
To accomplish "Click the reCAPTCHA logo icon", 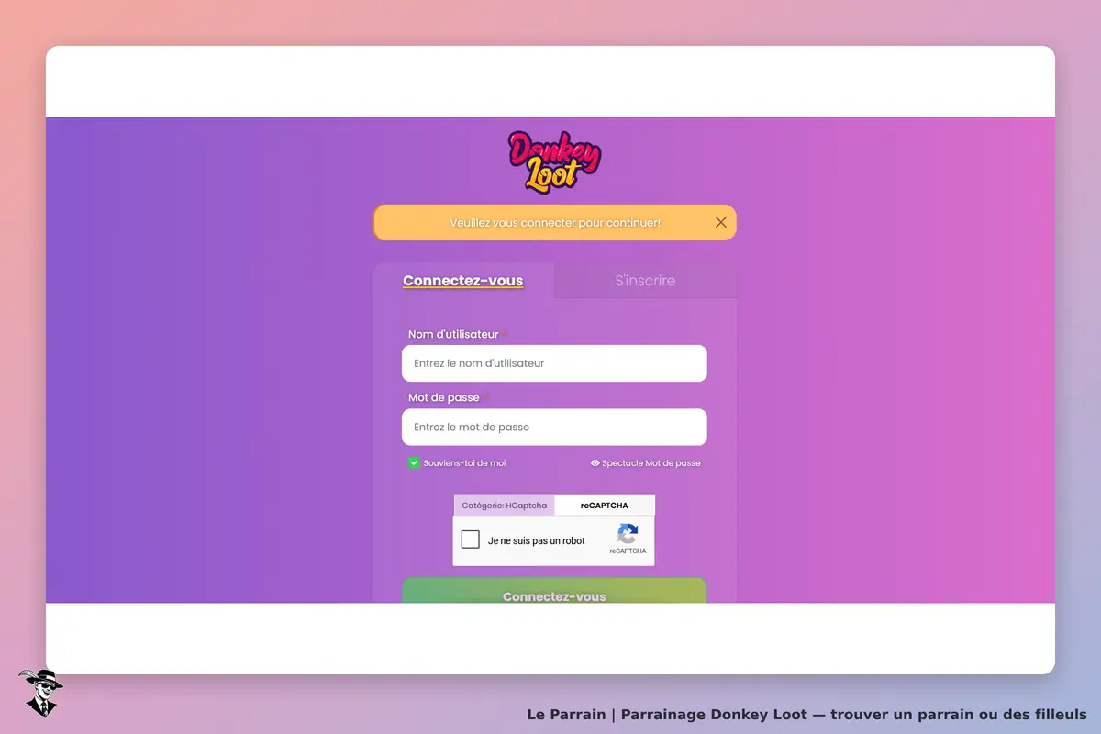I will 628,534.
